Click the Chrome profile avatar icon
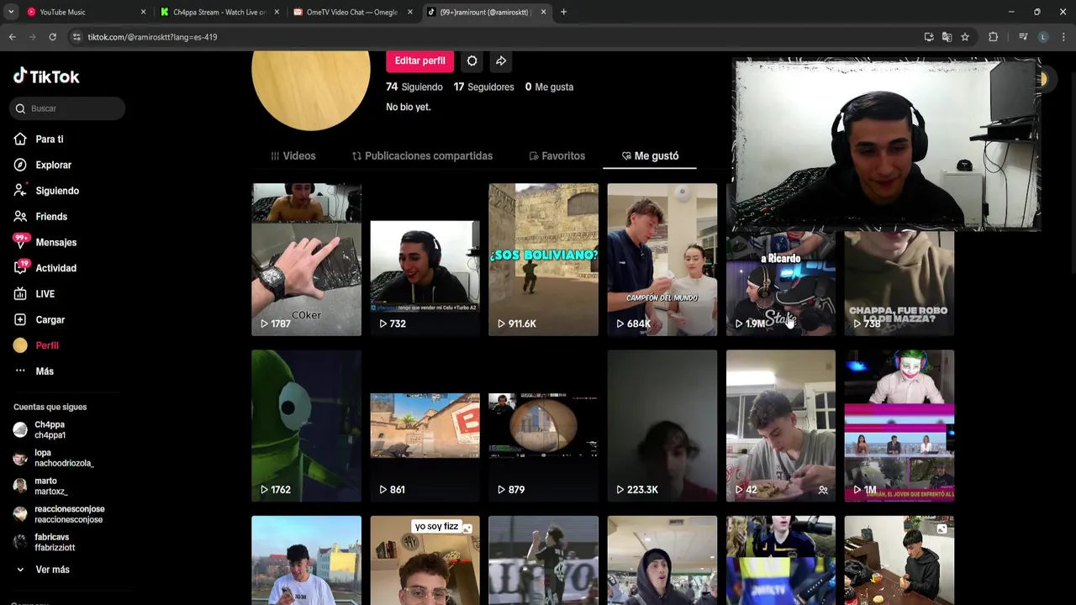1076x605 pixels. [x=1043, y=37]
